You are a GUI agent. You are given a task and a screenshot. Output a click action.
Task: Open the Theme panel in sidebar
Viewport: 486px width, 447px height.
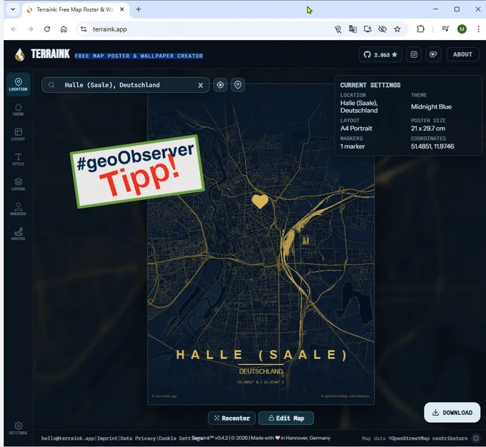(x=19, y=109)
